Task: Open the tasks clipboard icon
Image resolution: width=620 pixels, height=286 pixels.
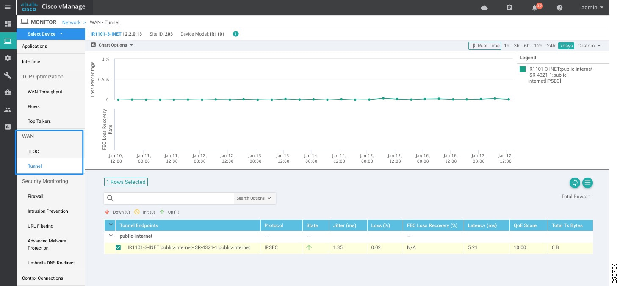Action: 509,8
